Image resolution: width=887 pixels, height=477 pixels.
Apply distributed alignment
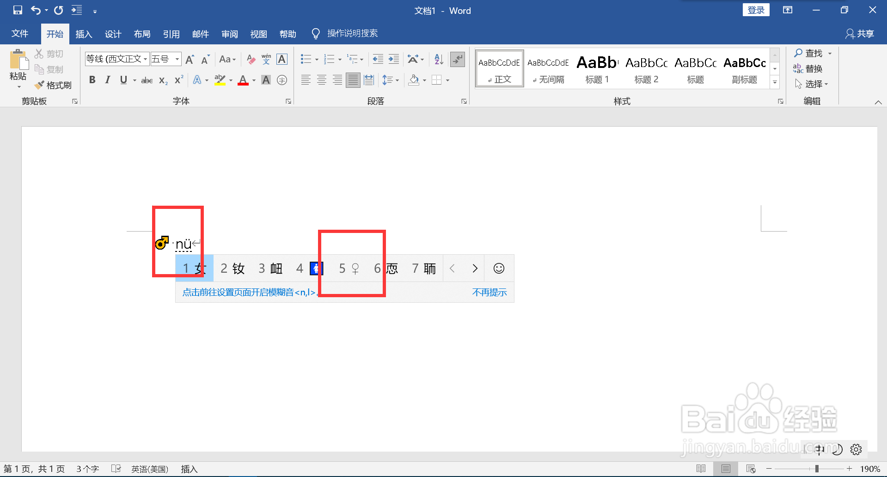pyautogui.click(x=369, y=80)
